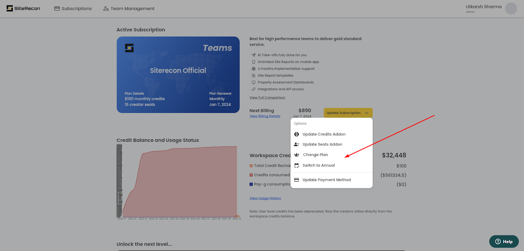Click the 'Unlock the next level...' heading
Image resolution: width=524 pixels, height=251 pixels.
(144, 244)
